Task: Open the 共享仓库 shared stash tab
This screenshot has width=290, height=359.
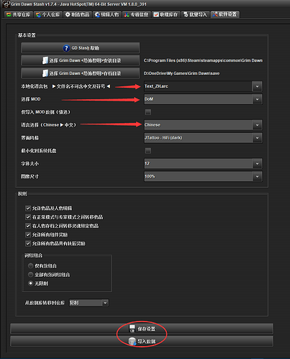Action: point(19,14)
